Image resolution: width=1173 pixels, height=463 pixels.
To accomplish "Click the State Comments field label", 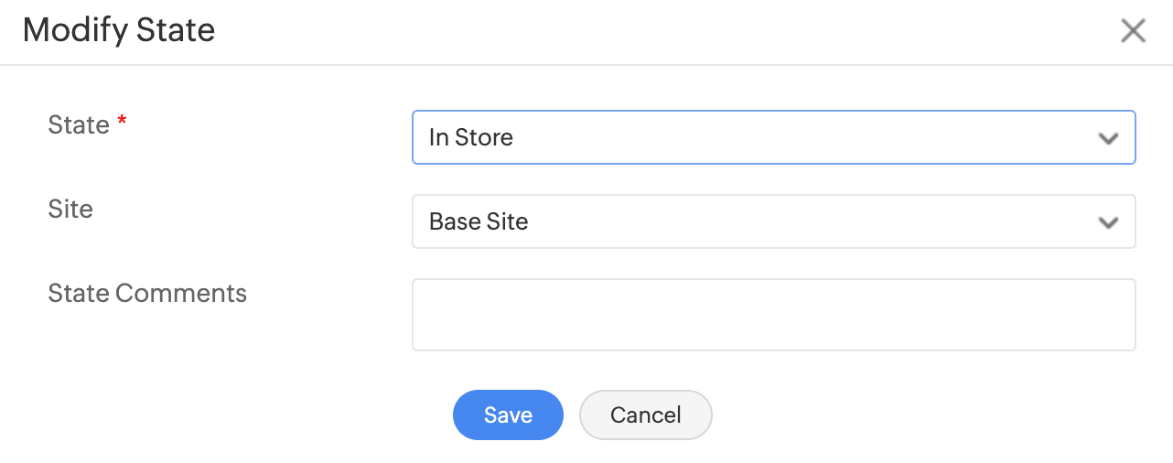I will [147, 293].
